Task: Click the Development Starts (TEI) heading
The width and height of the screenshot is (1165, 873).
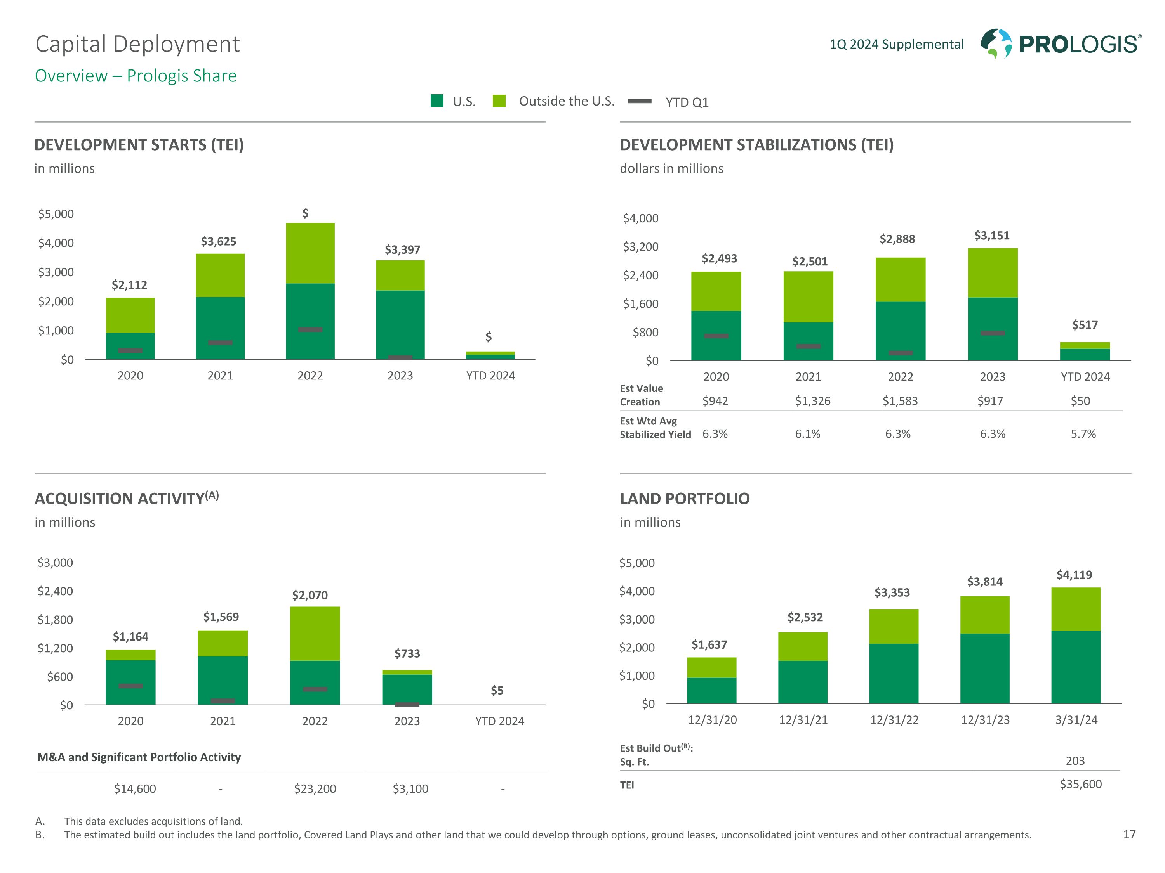Action: pos(139,145)
